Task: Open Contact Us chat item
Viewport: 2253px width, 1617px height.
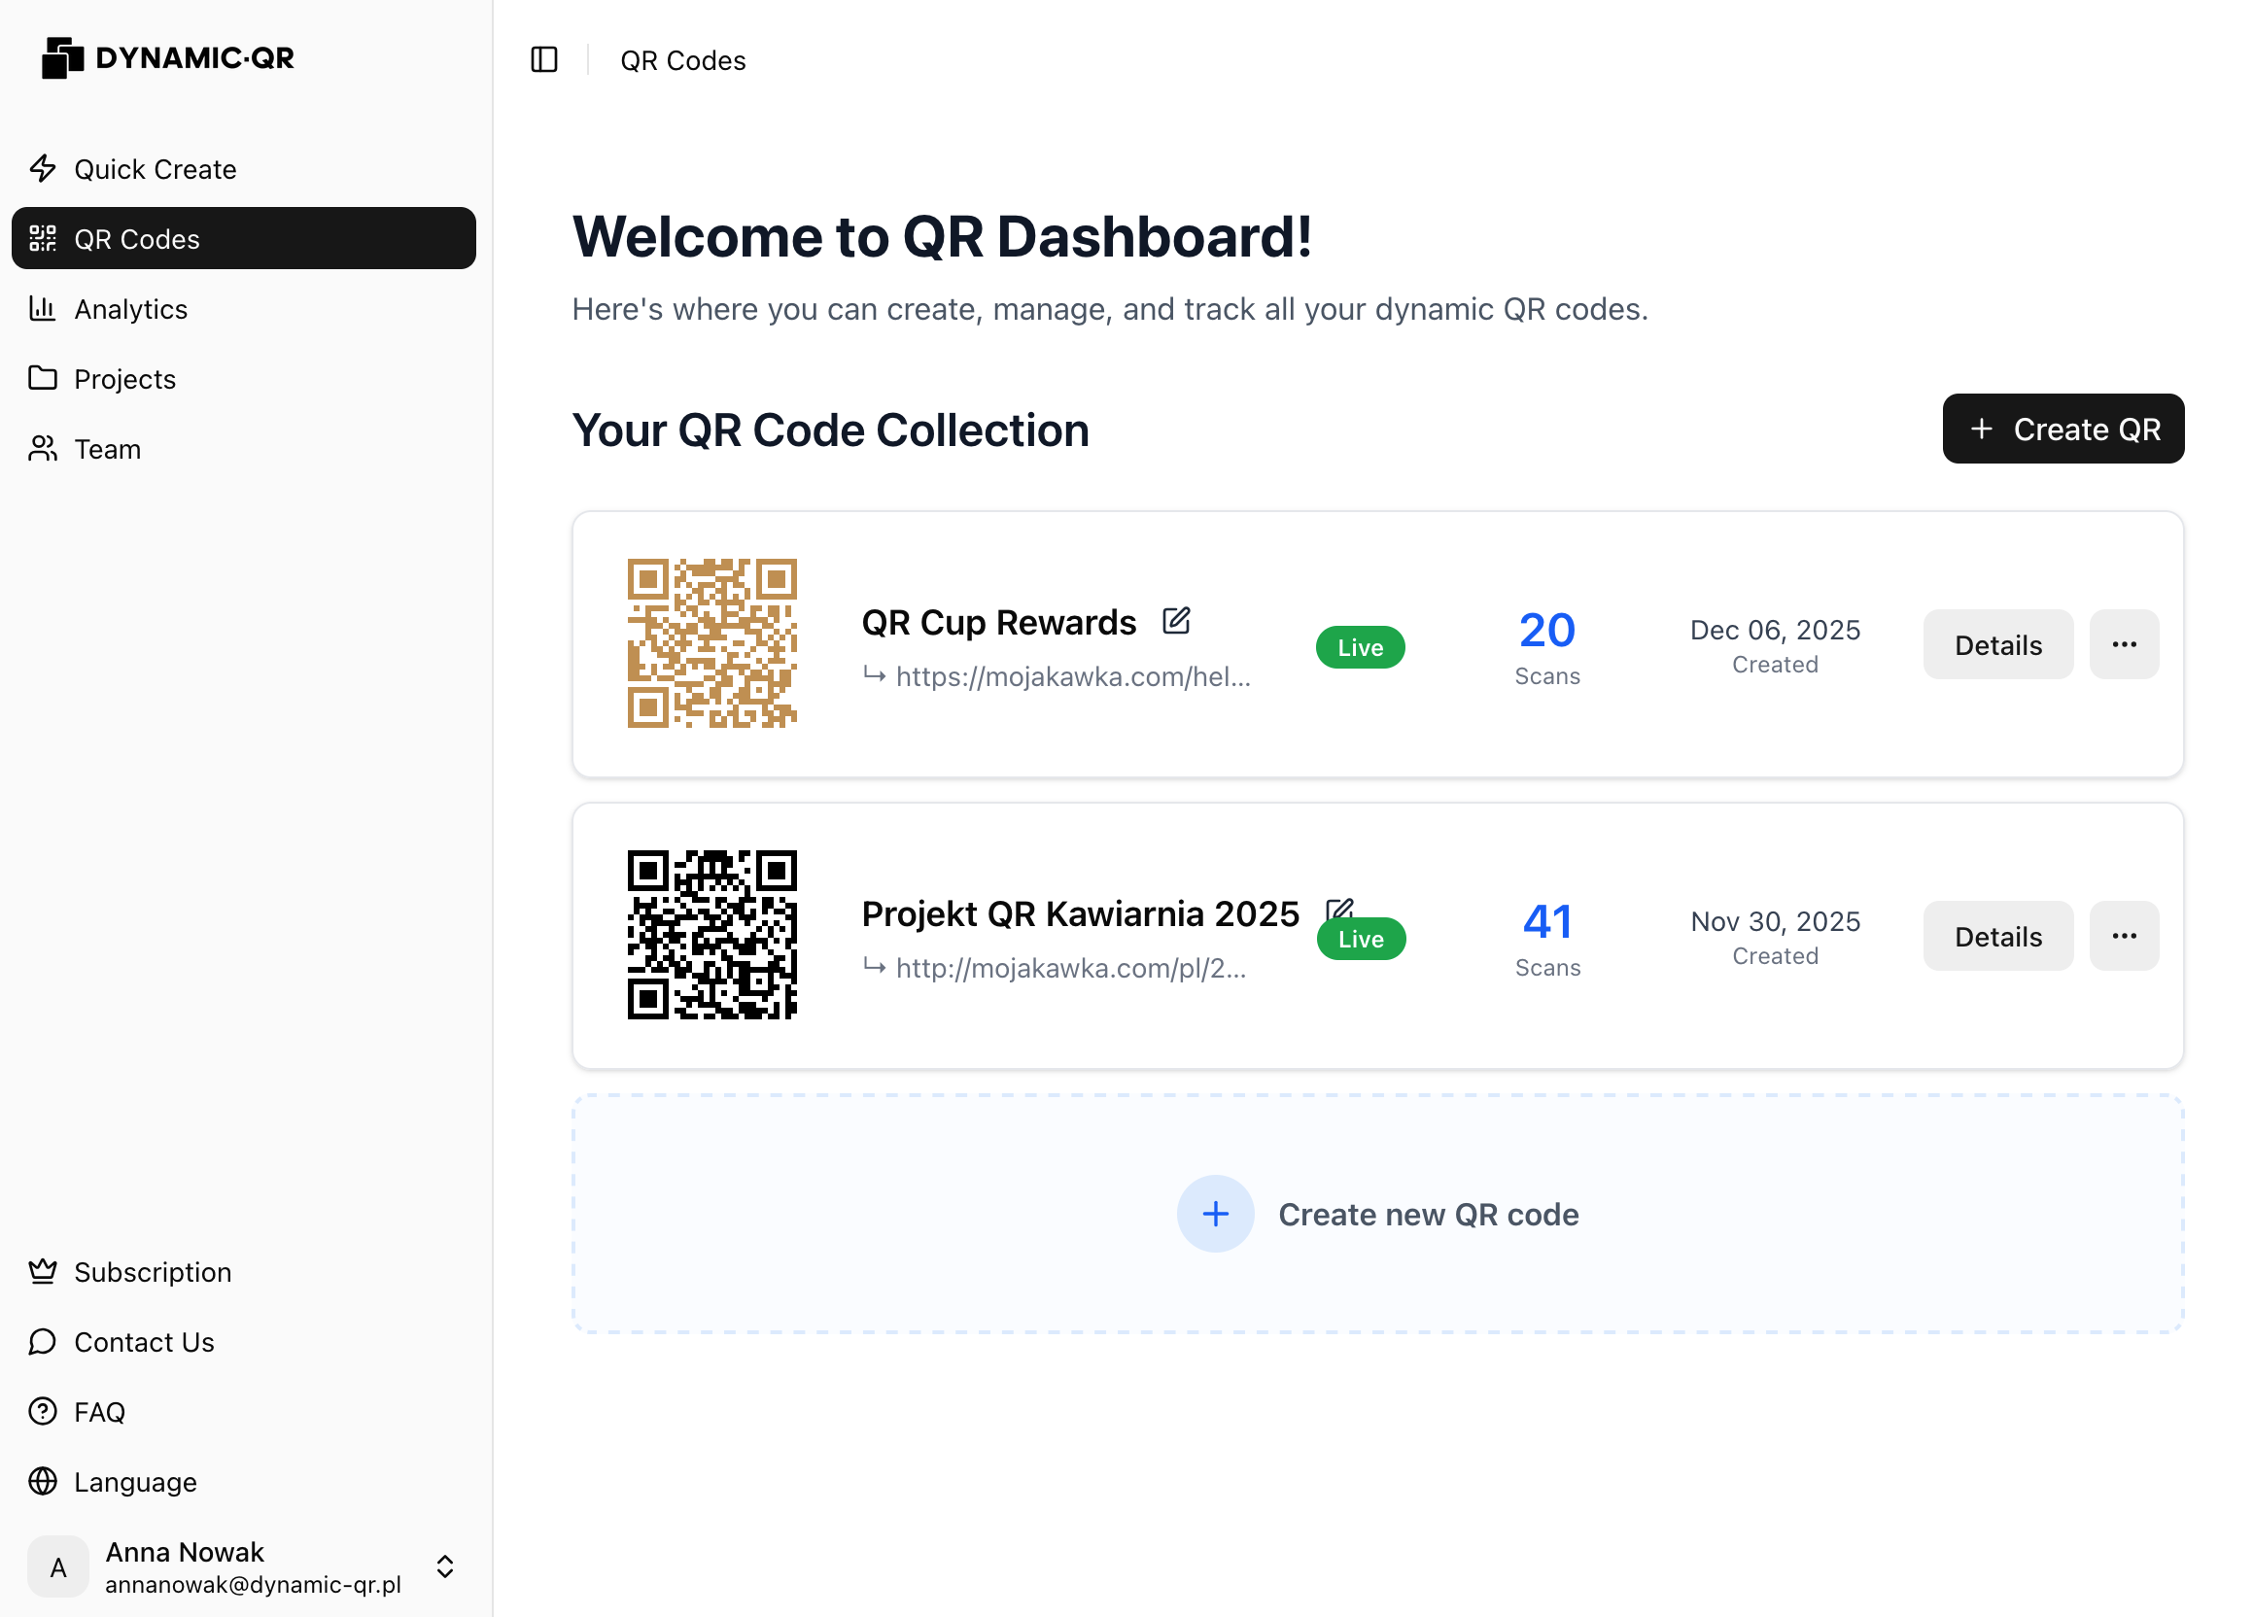Action: coord(144,1341)
